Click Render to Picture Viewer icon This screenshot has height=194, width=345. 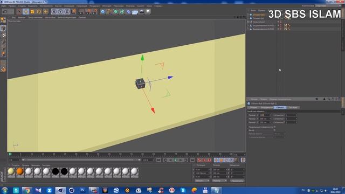(88, 11)
